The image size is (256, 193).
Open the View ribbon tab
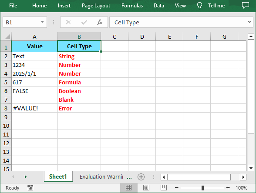[180, 6]
